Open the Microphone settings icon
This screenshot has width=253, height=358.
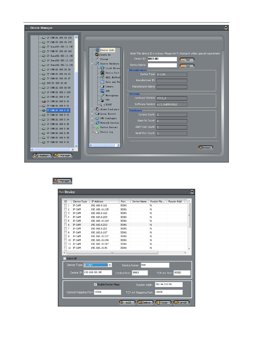[x=102, y=95]
